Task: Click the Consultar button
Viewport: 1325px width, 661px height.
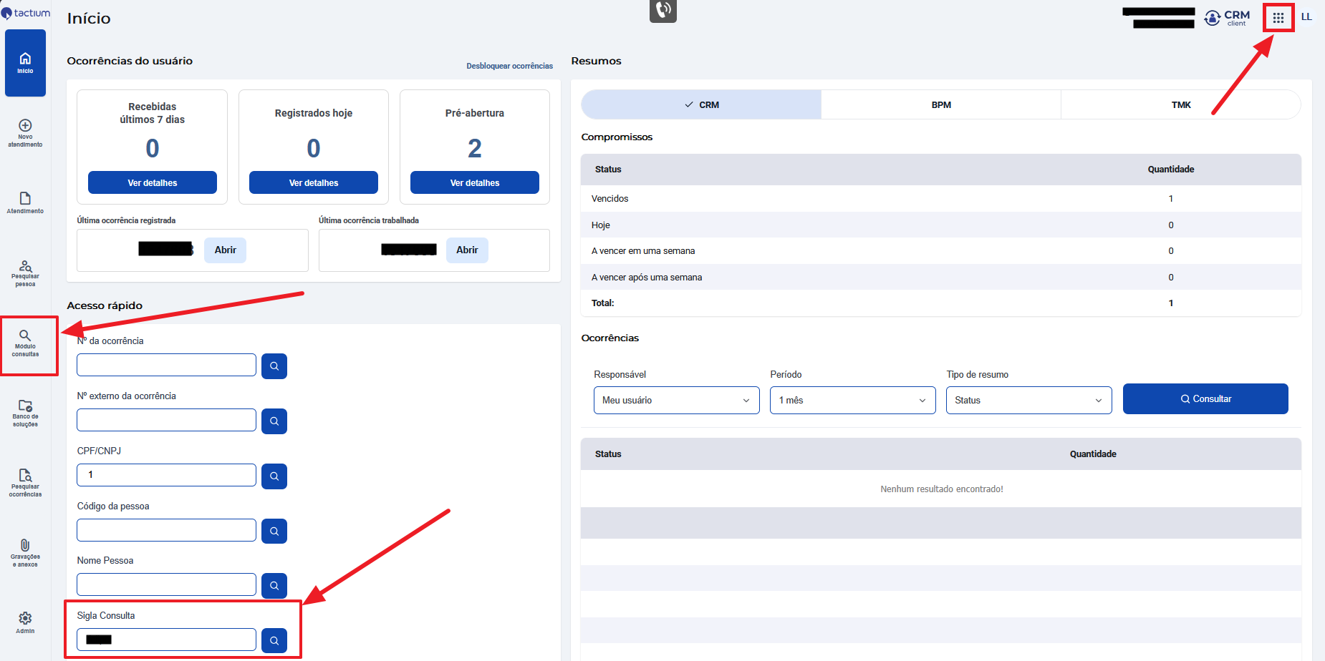Action: (1205, 398)
